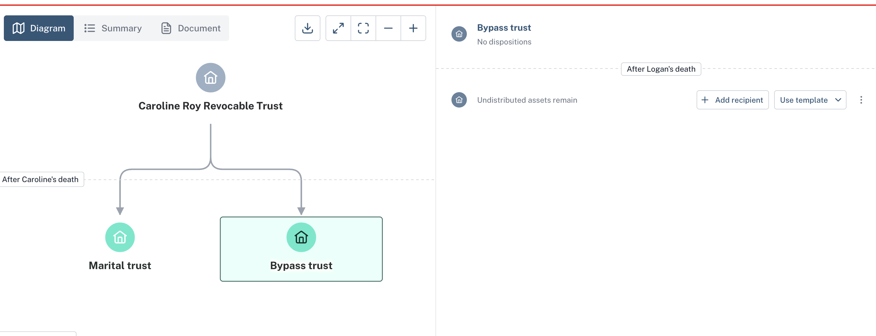876x336 pixels.
Task: Switch to the Diagram tab
Action: click(x=39, y=28)
